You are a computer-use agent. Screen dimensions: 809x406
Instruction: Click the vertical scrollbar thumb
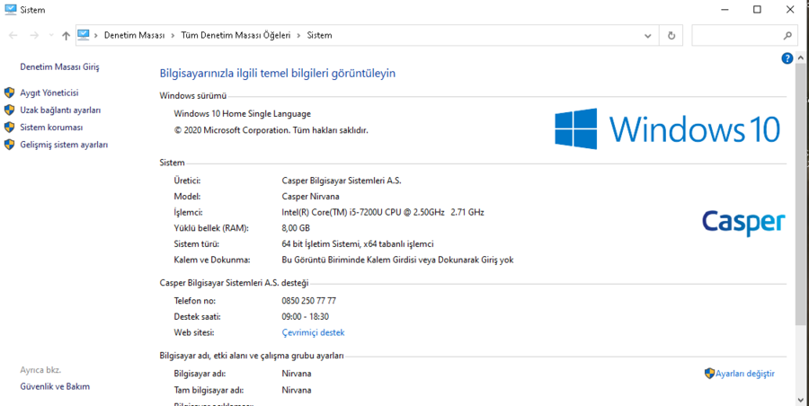coord(800,193)
